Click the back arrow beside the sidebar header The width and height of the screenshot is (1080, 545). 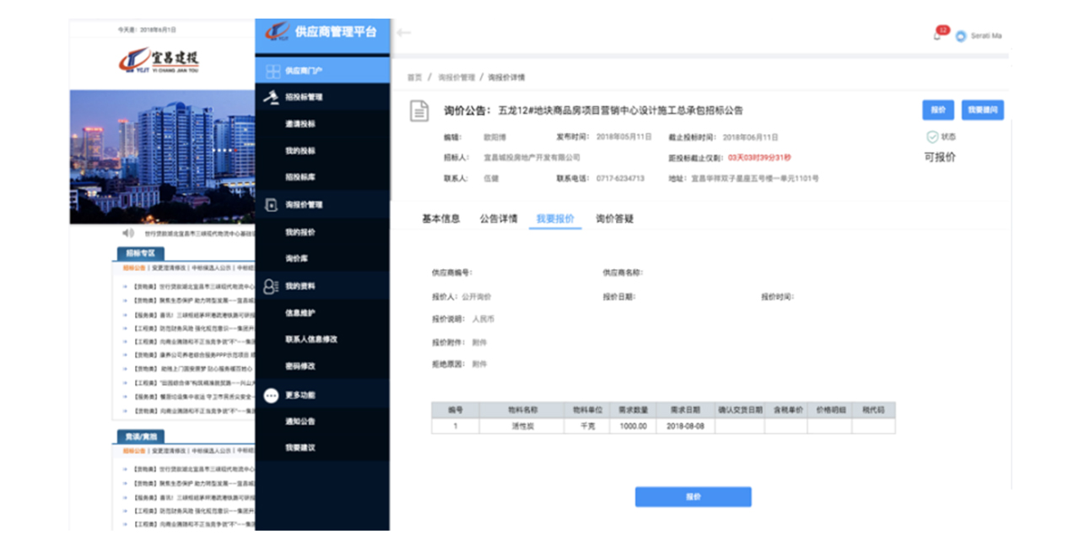(x=404, y=33)
